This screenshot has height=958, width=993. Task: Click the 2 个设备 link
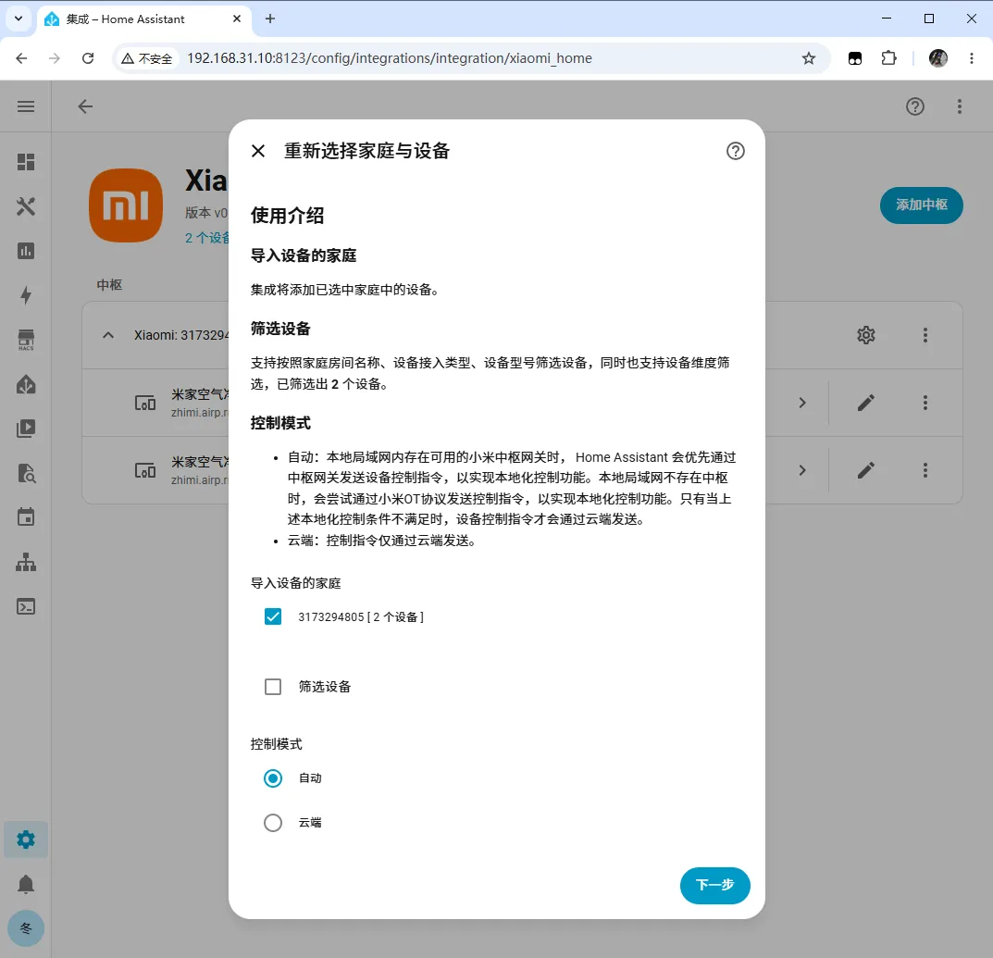coord(207,238)
